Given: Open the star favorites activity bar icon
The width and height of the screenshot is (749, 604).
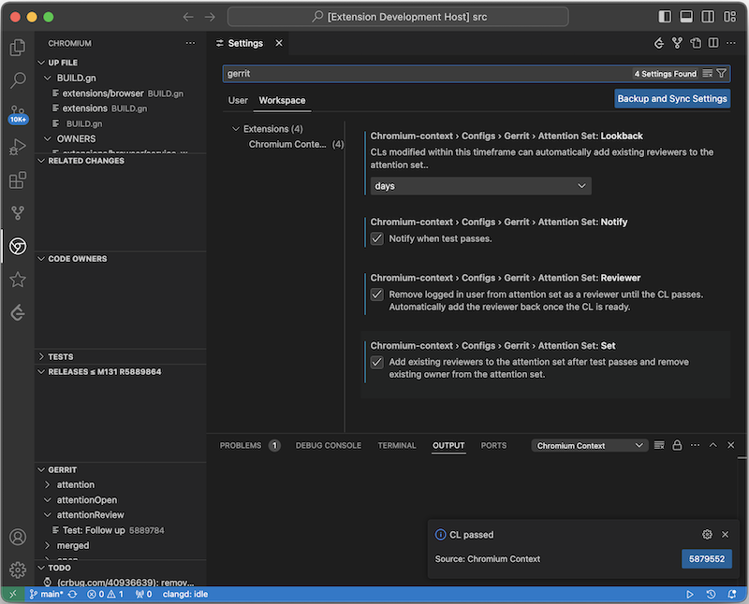Looking at the screenshot, I should coord(18,280).
